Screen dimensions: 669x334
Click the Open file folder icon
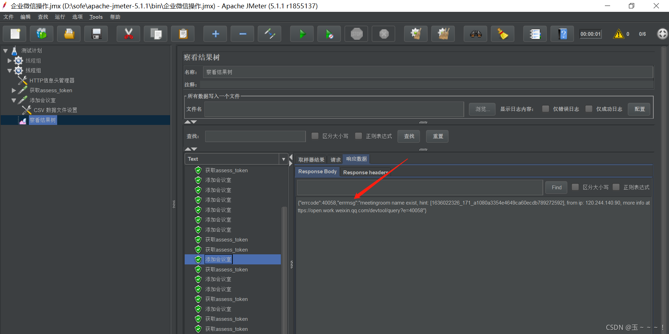tap(69, 34)
